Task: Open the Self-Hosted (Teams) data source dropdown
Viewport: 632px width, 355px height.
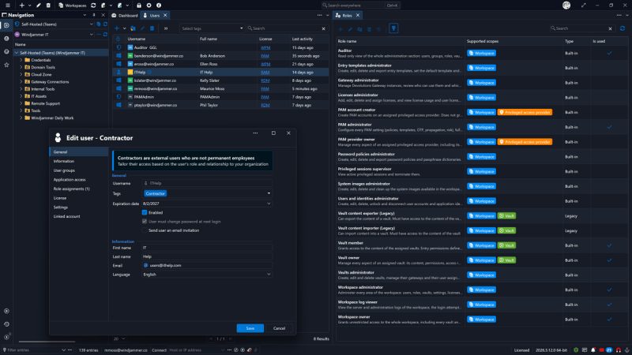Action: click(91, 24)
